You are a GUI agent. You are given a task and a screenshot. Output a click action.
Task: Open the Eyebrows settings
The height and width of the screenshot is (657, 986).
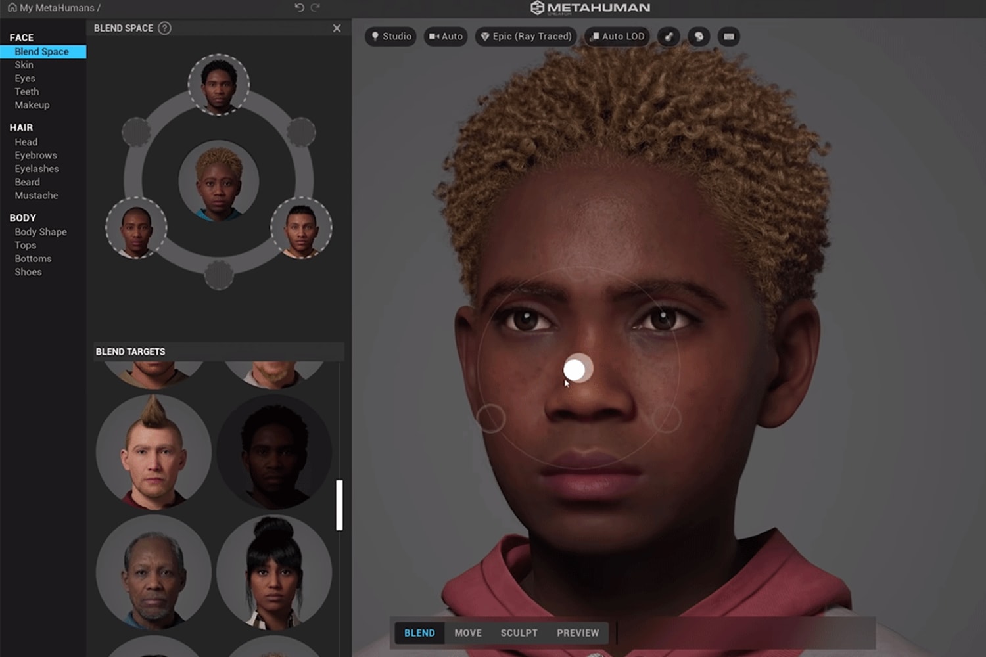[x=36, y=156]
